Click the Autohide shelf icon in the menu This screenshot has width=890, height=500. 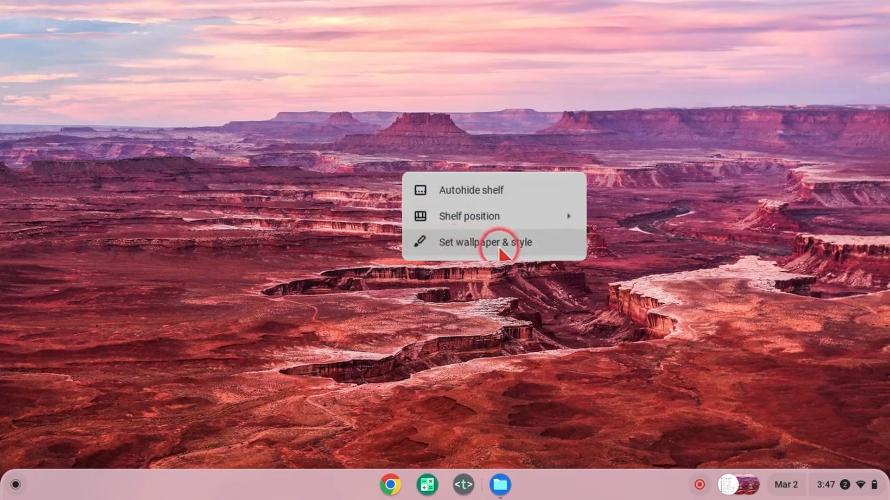pos(420,190)
